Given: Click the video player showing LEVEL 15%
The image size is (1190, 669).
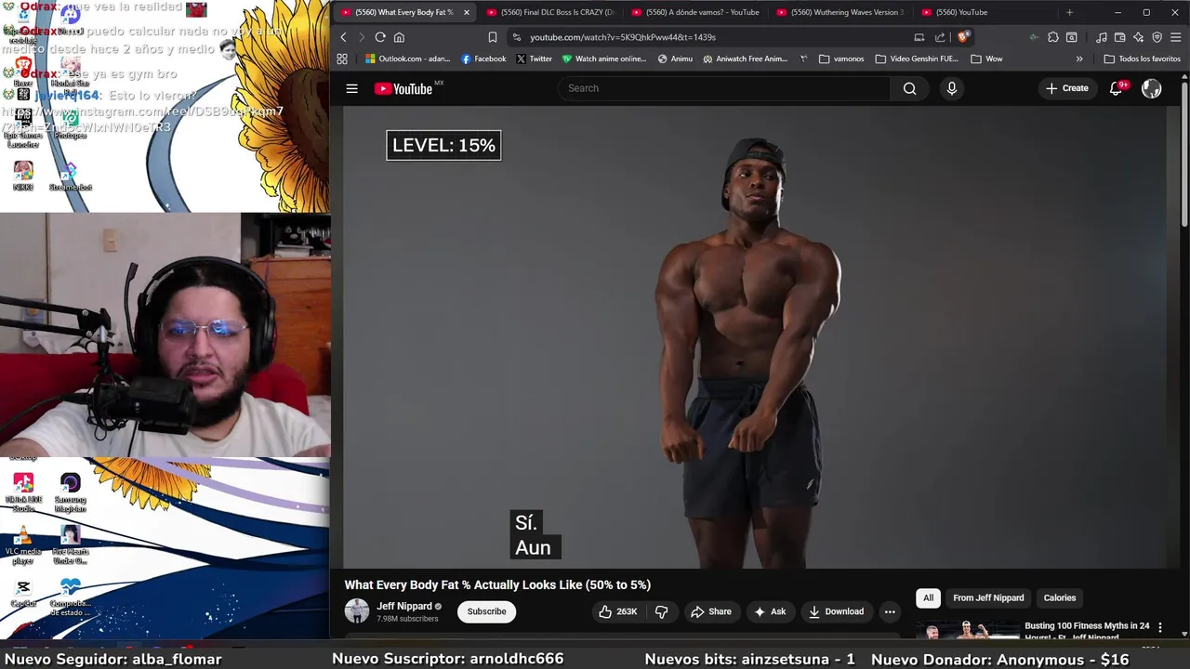Looking at the screenshot, I should [755, 337].
